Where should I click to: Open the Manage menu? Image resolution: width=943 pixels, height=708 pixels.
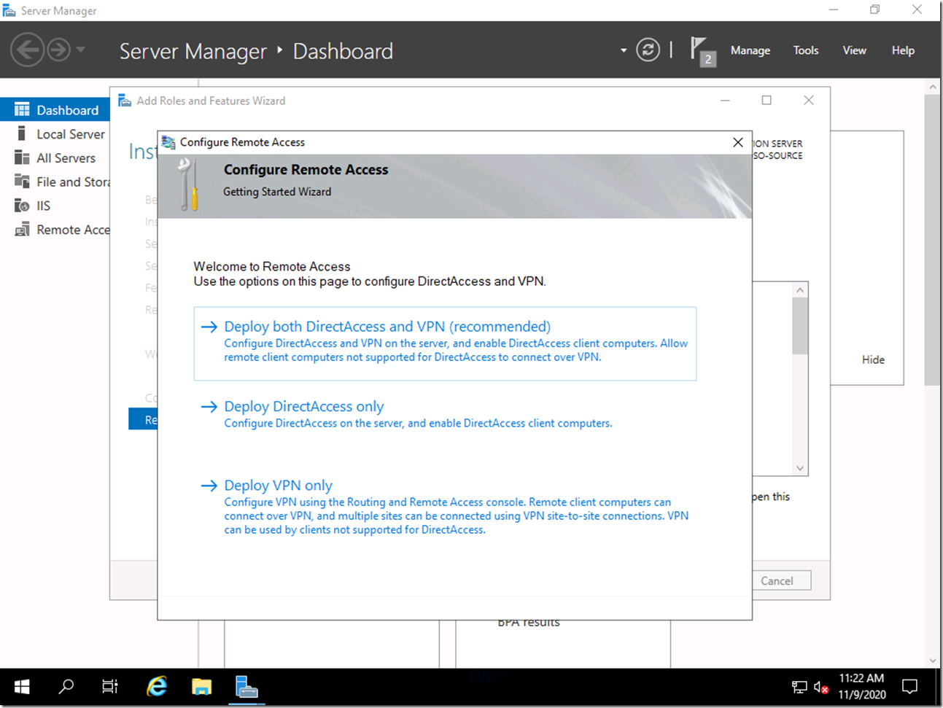tap(750, 50)
